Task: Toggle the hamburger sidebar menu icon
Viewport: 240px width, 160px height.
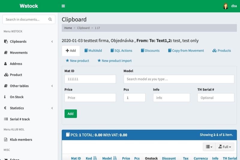Action: 63,6
